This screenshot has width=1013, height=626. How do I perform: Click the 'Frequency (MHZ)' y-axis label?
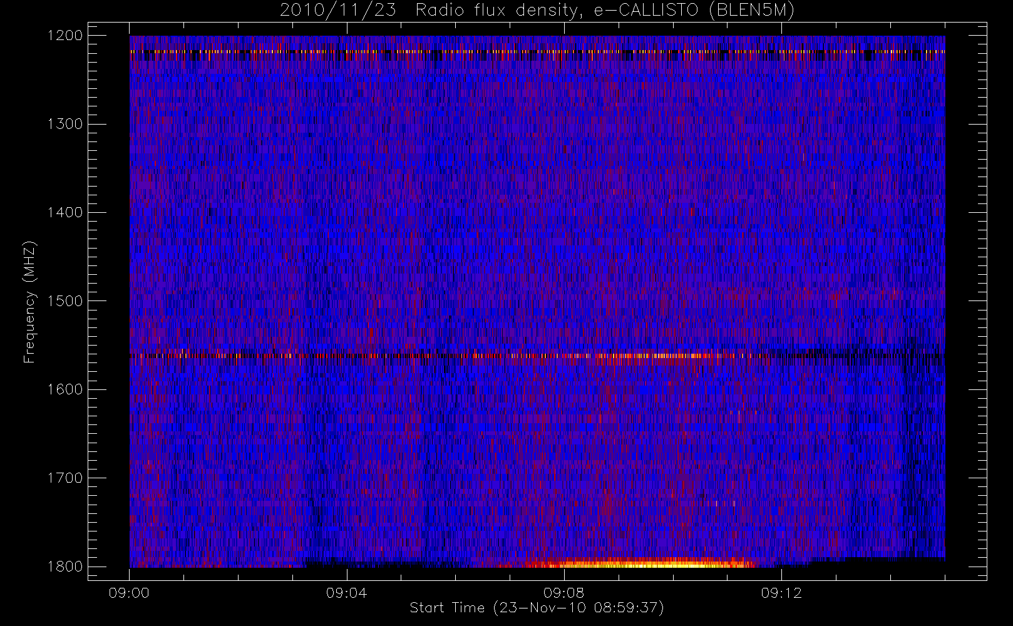tap(29, 302)
